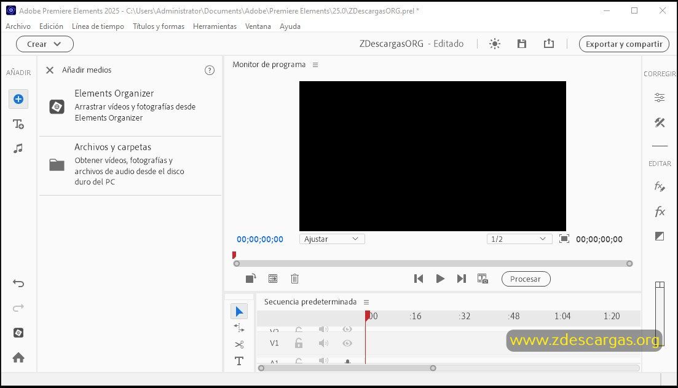Go to previous edit point
Viewport: 678px width, 388px height.
point(418,279)
